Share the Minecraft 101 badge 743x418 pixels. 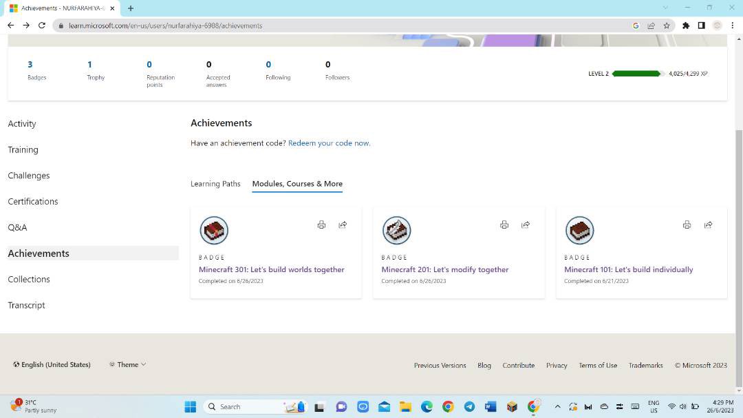[708, 224]
